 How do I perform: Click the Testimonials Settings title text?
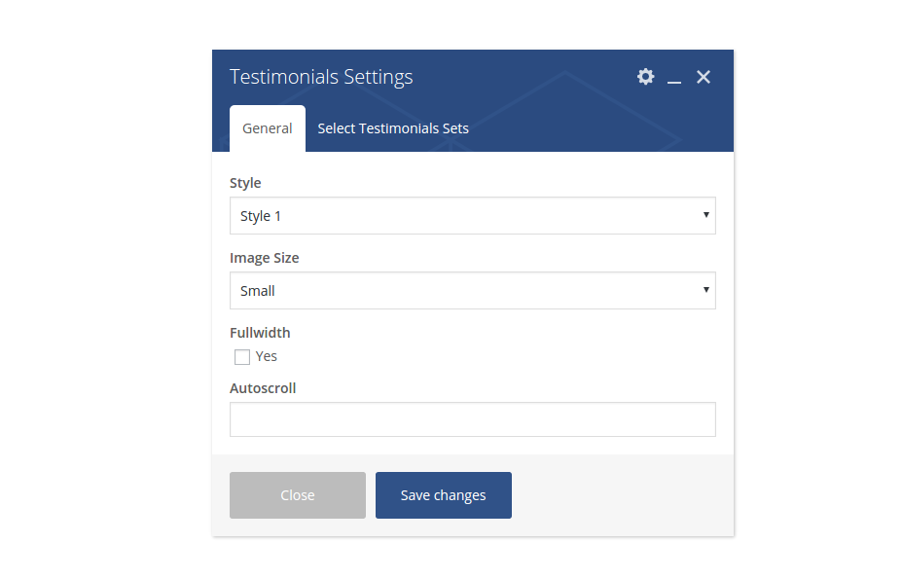(x=321, y=77)
